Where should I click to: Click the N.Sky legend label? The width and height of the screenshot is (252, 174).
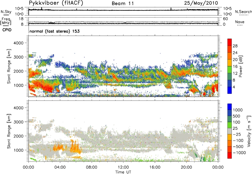tap(6, 12)
